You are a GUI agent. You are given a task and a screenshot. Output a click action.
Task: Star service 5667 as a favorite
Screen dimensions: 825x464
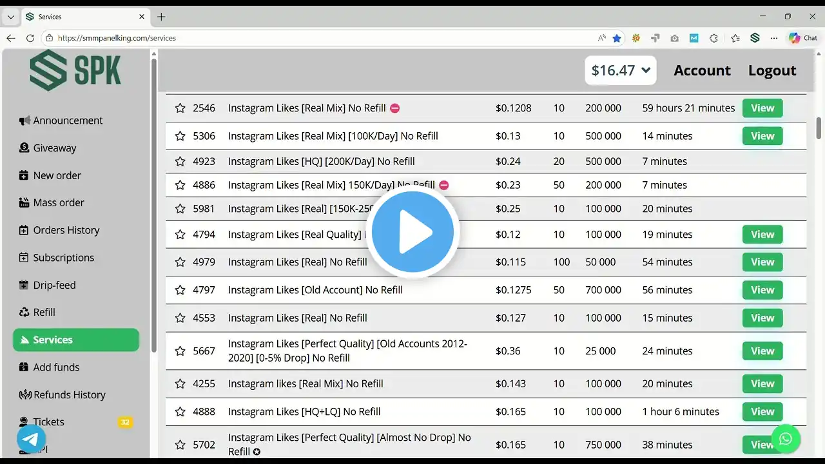180,351
